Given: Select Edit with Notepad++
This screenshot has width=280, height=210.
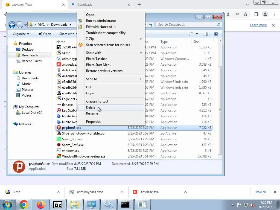Looking at the screenshot, I should [110, 27].
